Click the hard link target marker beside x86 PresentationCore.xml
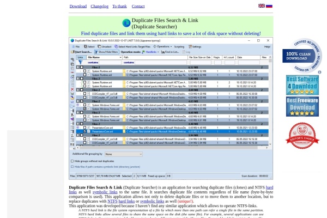The image size is (327, 218). 77,128
